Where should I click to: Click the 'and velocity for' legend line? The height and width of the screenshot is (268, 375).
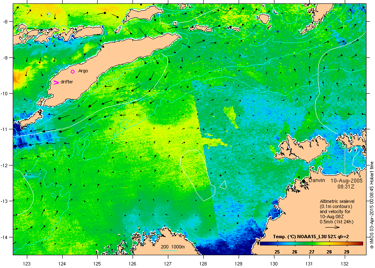point(335,211)
